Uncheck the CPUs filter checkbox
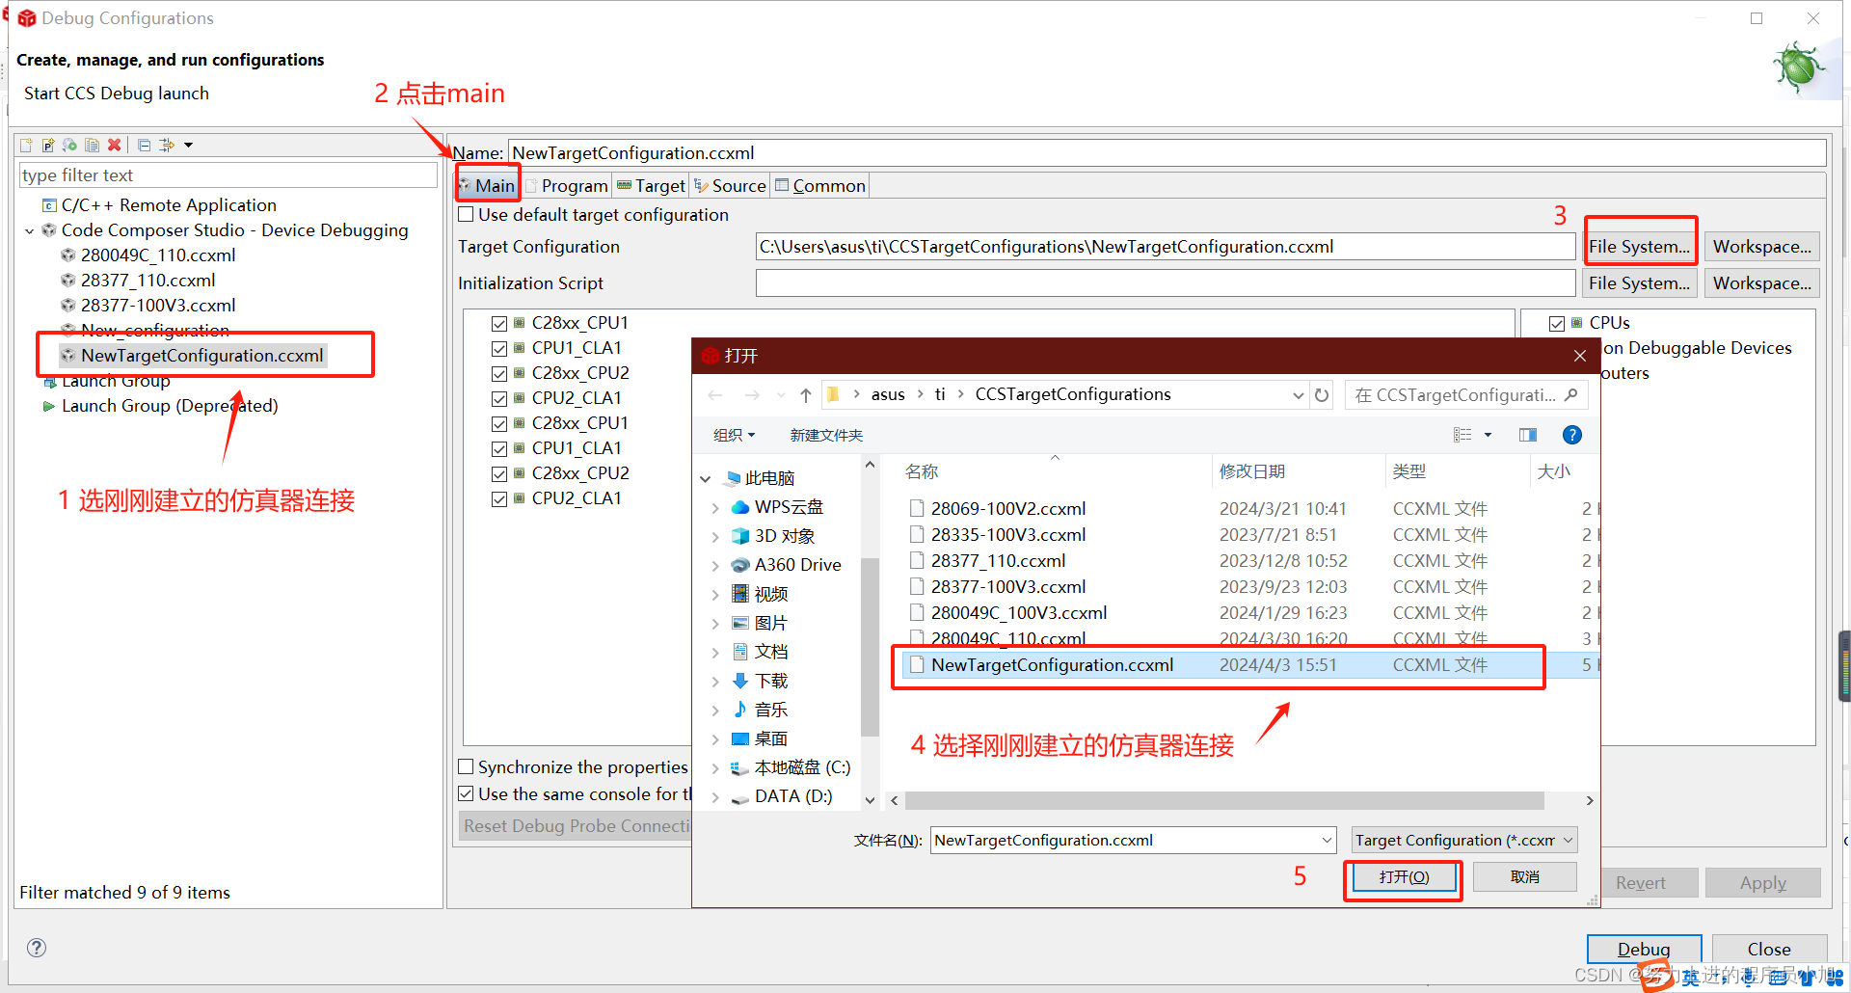The image size is (1851, 993). point(1557,323)
